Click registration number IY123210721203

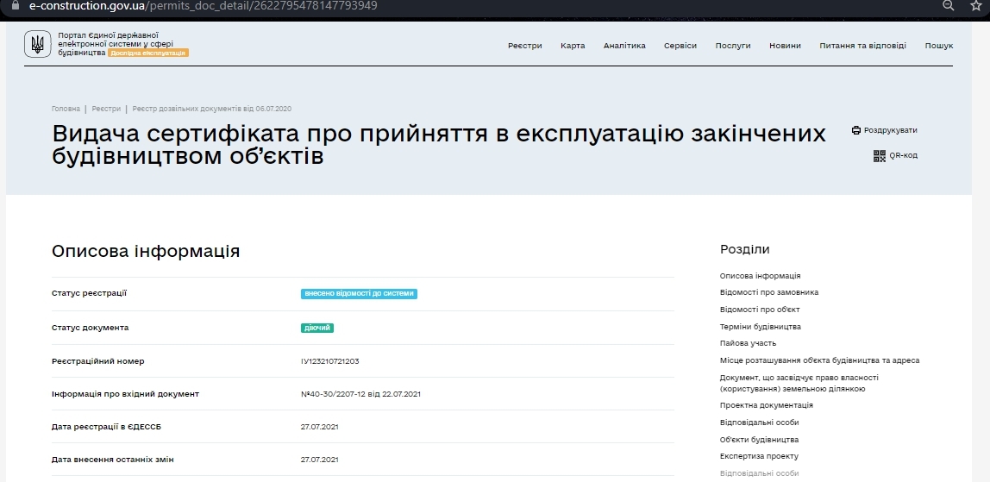click(x=330, y=361)
